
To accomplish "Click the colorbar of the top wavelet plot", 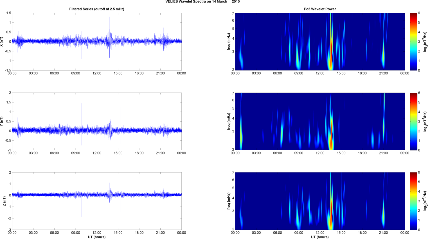I will (413, 42).
